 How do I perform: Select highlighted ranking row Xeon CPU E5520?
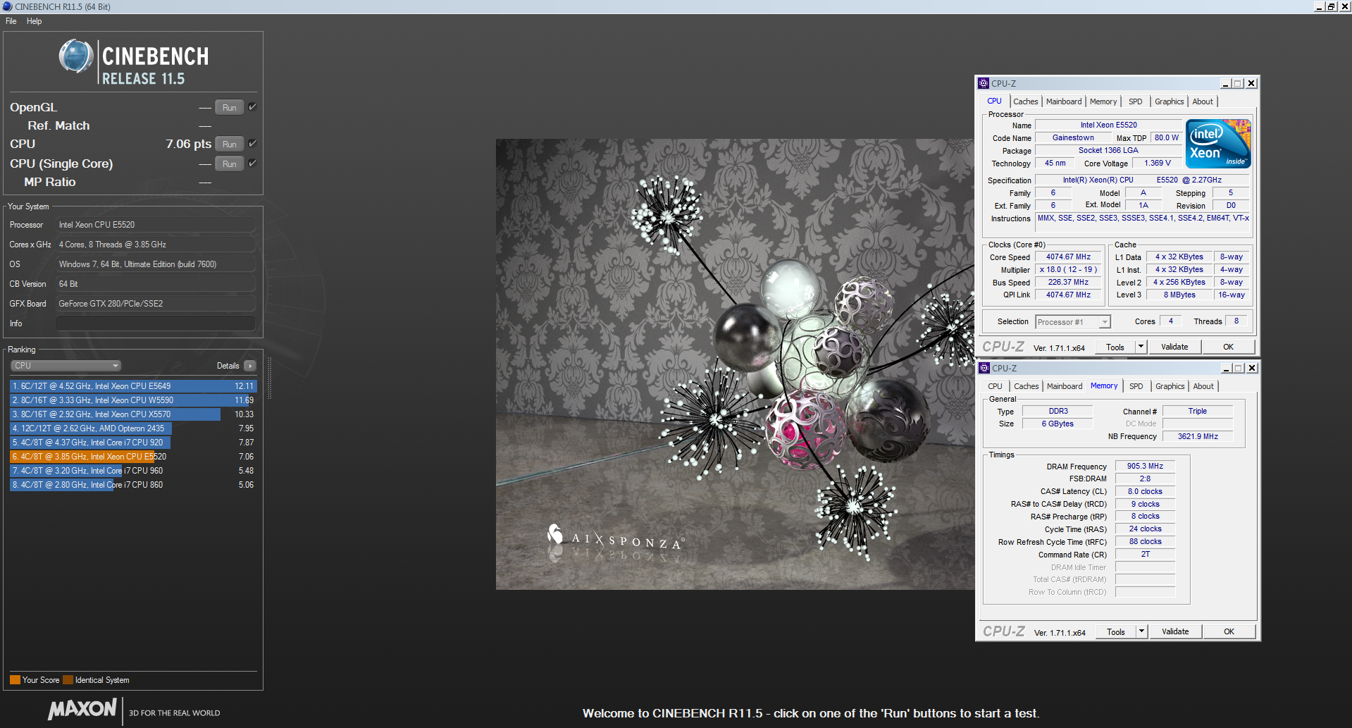[x=133, y=457]
